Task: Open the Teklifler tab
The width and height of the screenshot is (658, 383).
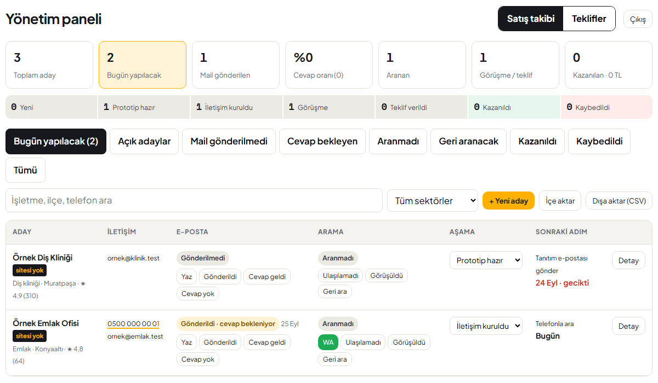Action: point(589,19)
